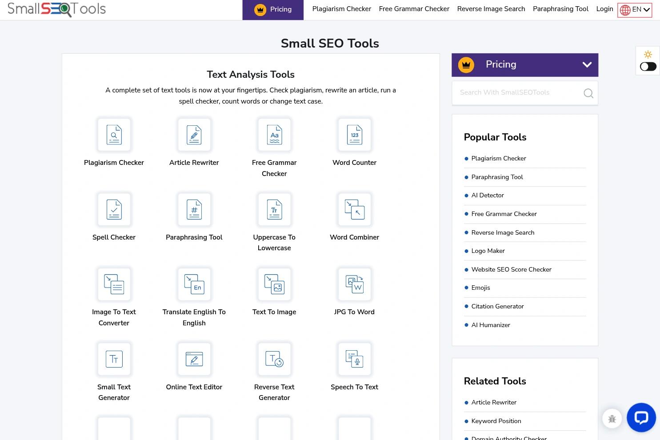Image resolution: width=660 pixels, height=440 pixels.
Task: Click Login in the top navigation
Action: pos(604,9)
